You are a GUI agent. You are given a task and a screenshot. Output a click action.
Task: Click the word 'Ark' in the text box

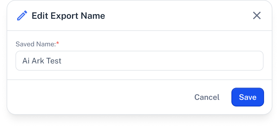pyautogui.click(x=38, y=61)
